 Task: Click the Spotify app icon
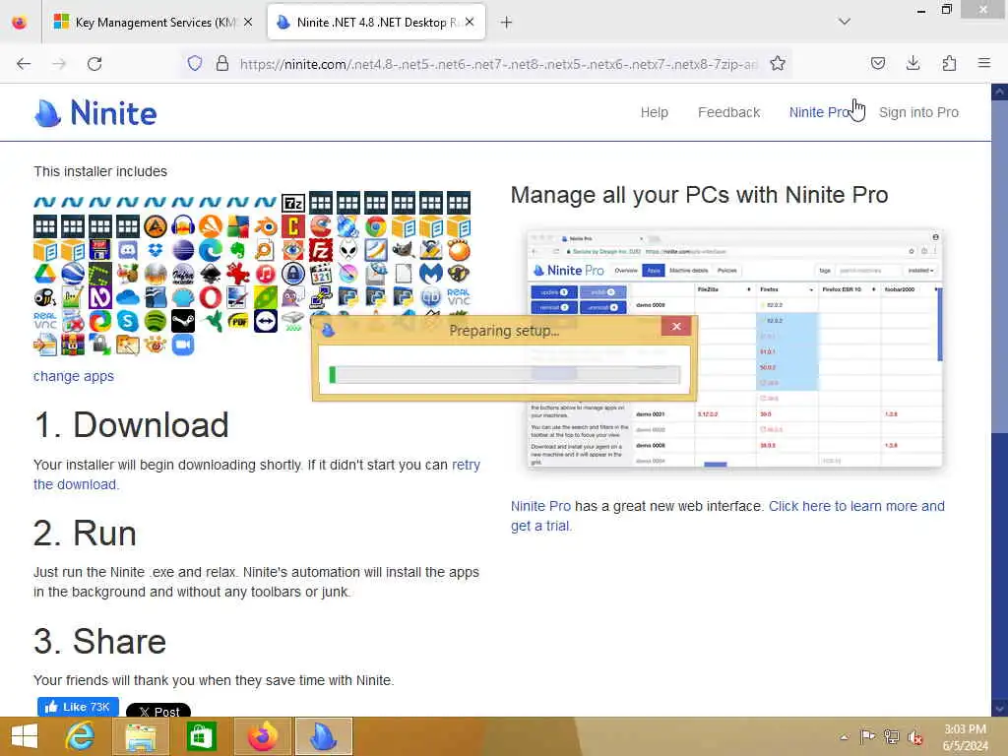point(156,322)
